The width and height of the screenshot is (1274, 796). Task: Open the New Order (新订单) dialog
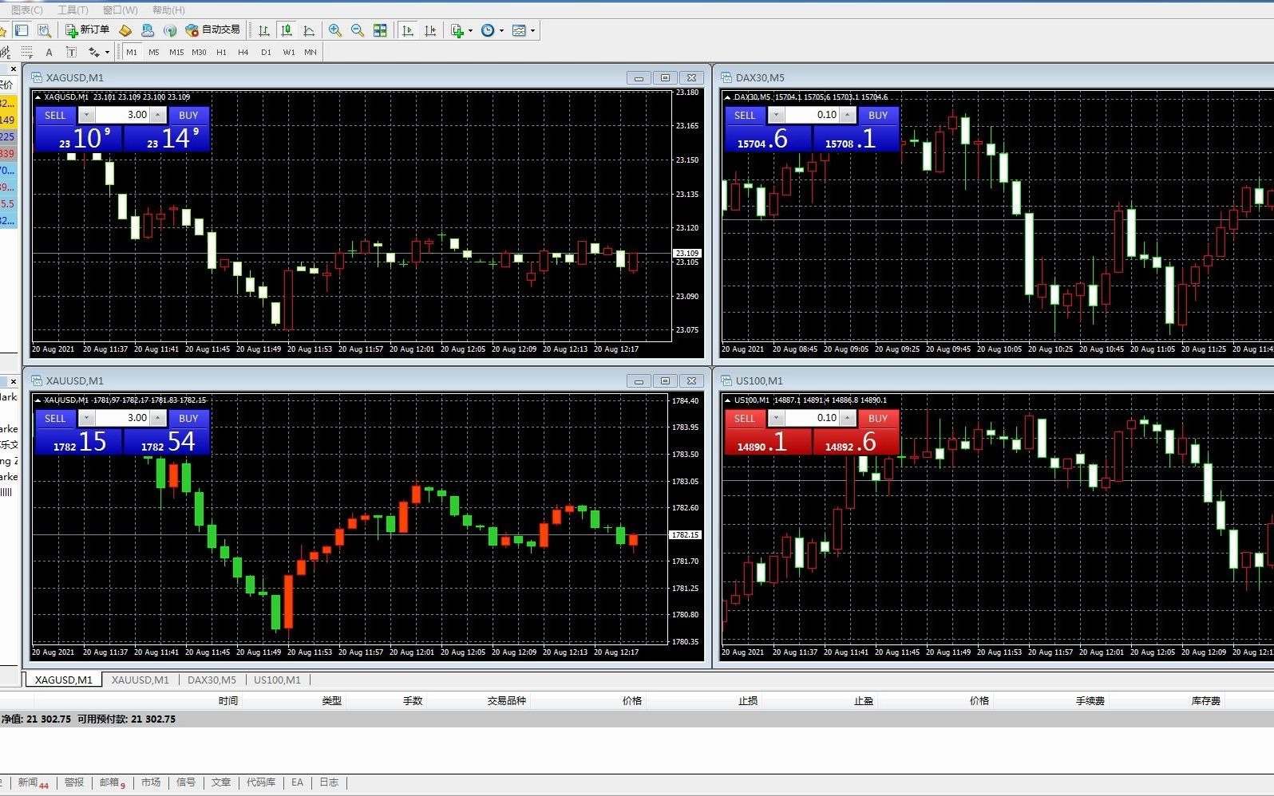pyautogui.click(x=88, y=30)
